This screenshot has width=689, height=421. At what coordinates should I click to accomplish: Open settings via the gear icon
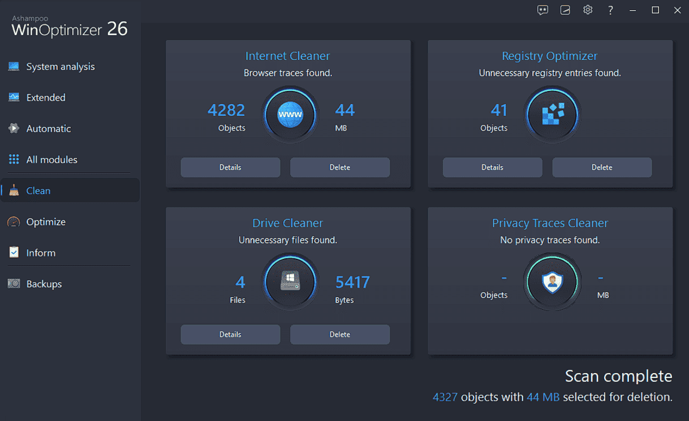pos(588,10)
